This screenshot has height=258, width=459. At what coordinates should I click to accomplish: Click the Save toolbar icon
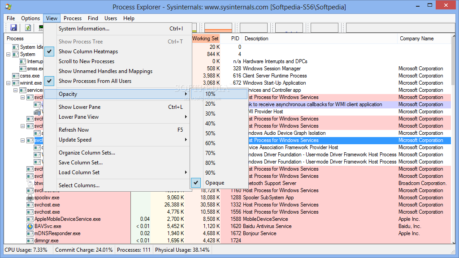(13, 28)
